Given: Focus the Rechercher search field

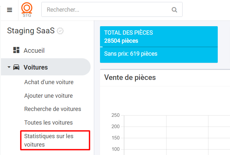Looking at the screenshot, I should [112, 9].
